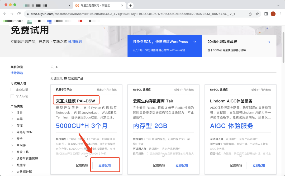Expand the Tair card specification details
The width and height of the screenshot is (285, 176).
163,156
